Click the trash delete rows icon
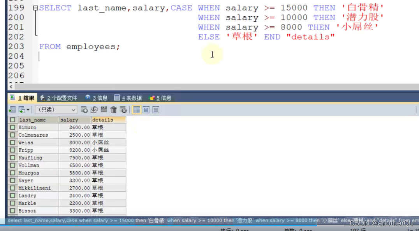The height and width of the screenshot is (231, 419). [114, 109]
